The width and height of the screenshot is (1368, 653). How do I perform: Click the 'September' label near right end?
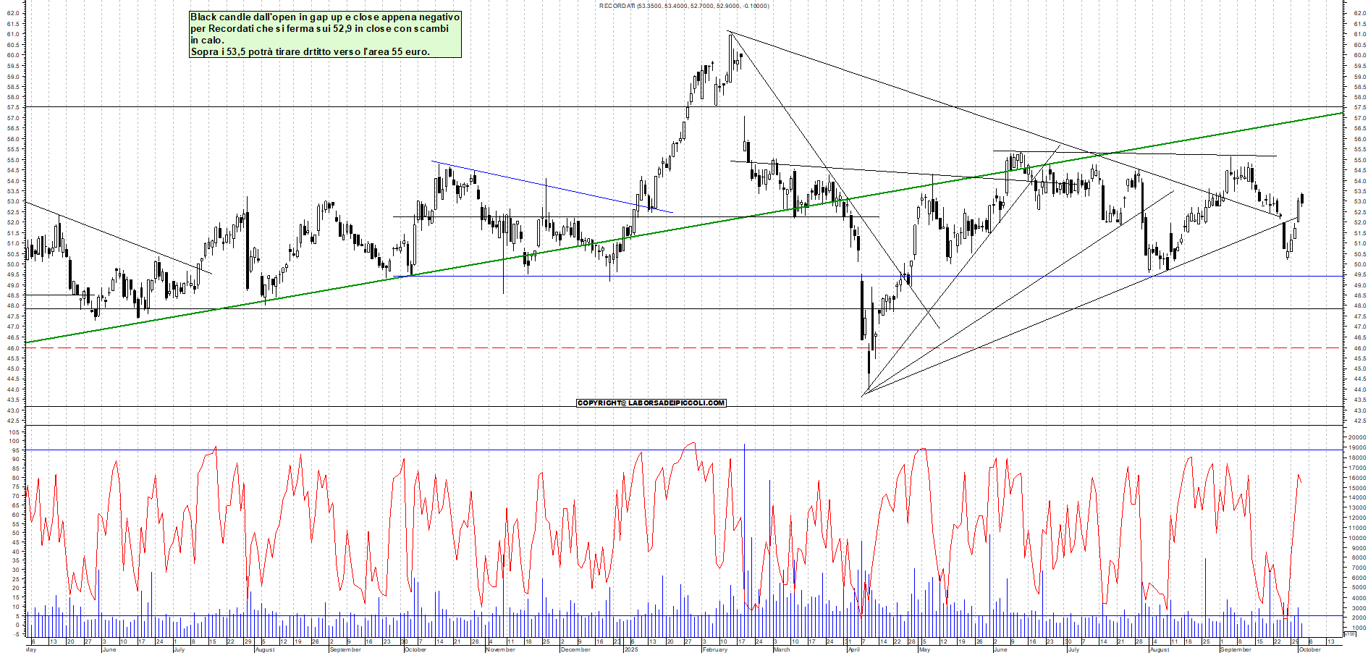(x=1235, y=649)
